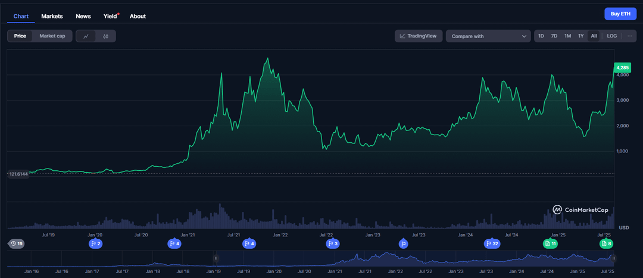Click the green 4,285 current price label
Image resolution: width=643 pixels, height=278 pixels.
point(623,68)
